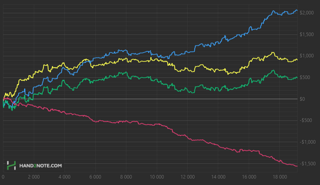320x185 pixels.
Task: Click the end of the pink losing line
Action: tap(297, 166)
